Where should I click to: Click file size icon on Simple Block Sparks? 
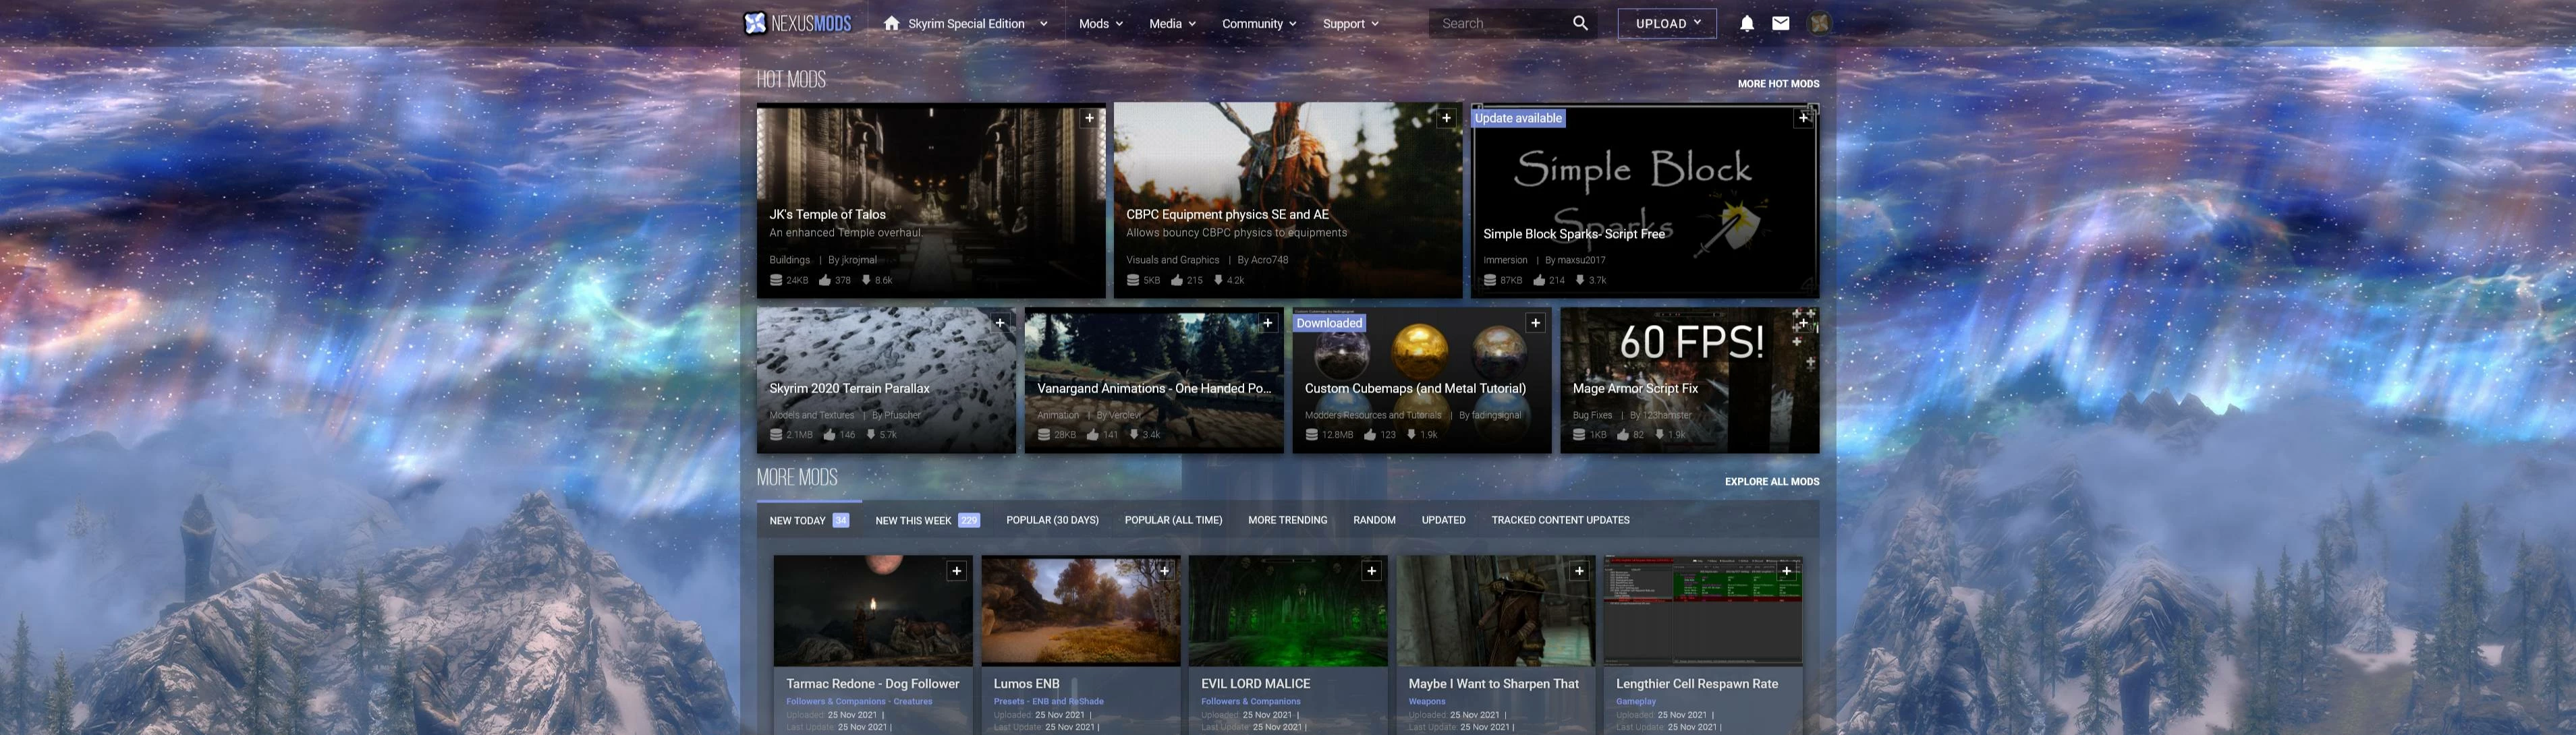point(1490,280)
